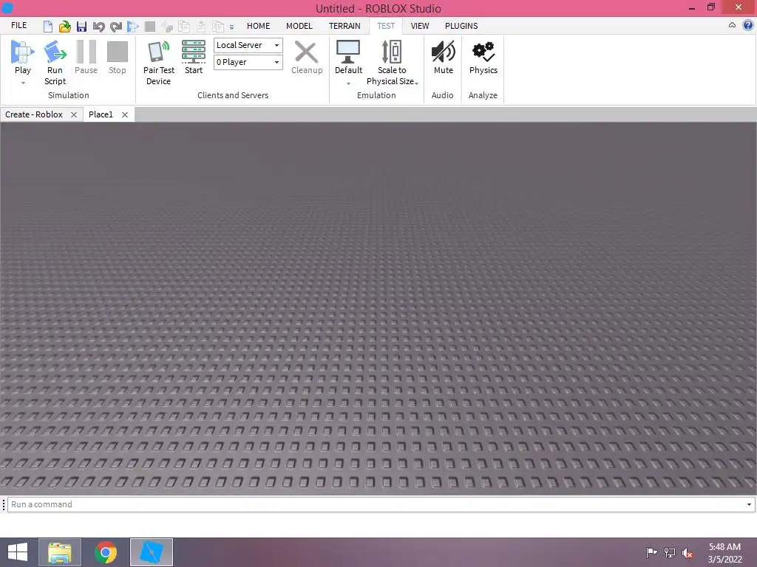Image resolution: width=757 pixels, height=567 pixels.
Task: Click the muted volume tray icon
Action: [x=688, y=553]
